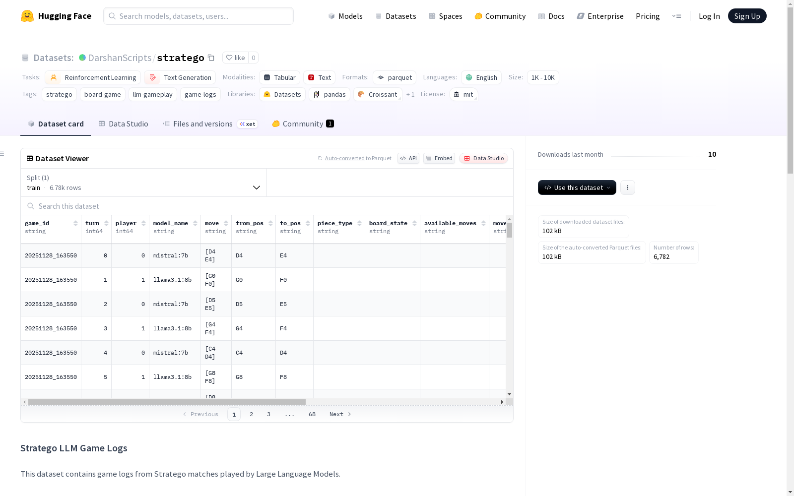Open the Text Generation task tag
794x496 pixels.
180,77
